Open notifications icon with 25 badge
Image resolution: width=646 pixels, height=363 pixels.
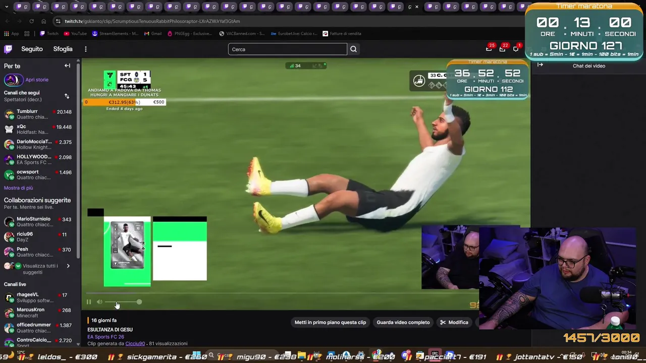tap(489, 48)
